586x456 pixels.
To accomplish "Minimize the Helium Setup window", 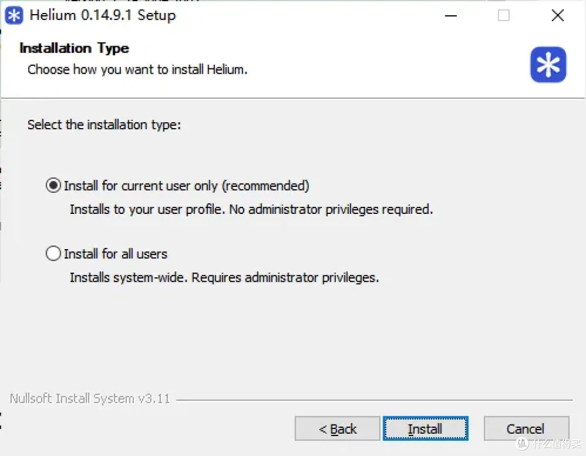I will pos(451,16).
